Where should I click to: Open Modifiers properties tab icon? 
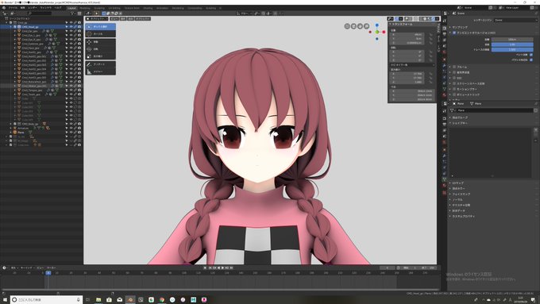[x=445, y=65]
